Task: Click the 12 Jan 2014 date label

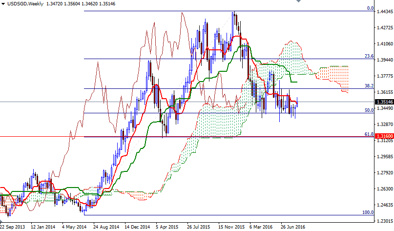Action: click(43, 227)
